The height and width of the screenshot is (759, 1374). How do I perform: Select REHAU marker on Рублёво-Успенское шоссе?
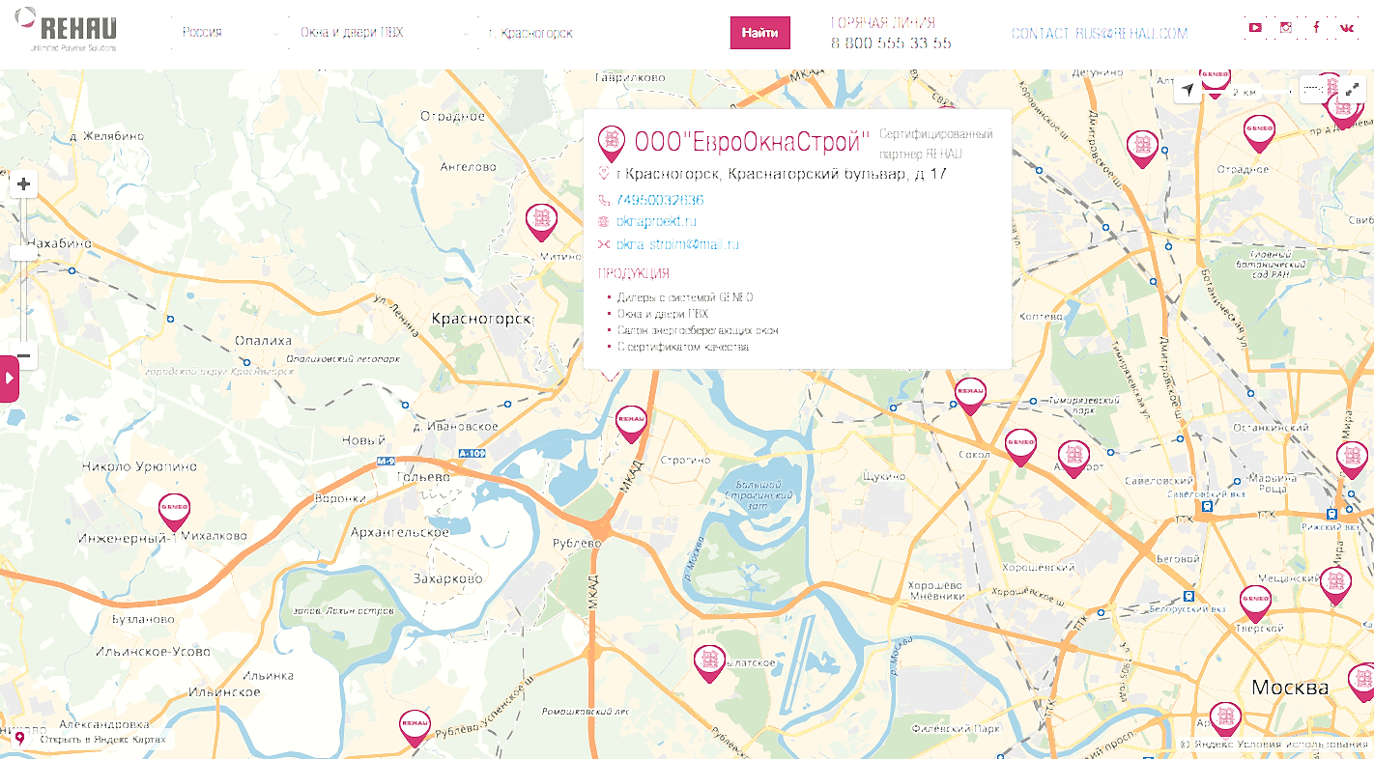(x=415, y=727)
